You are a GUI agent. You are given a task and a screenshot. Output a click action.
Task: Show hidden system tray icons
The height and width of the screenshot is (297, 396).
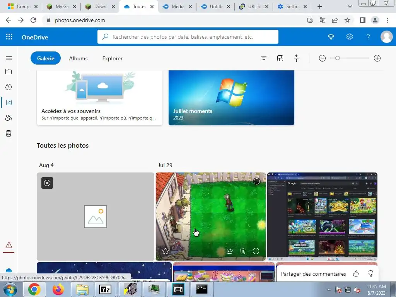pos(329,290)
